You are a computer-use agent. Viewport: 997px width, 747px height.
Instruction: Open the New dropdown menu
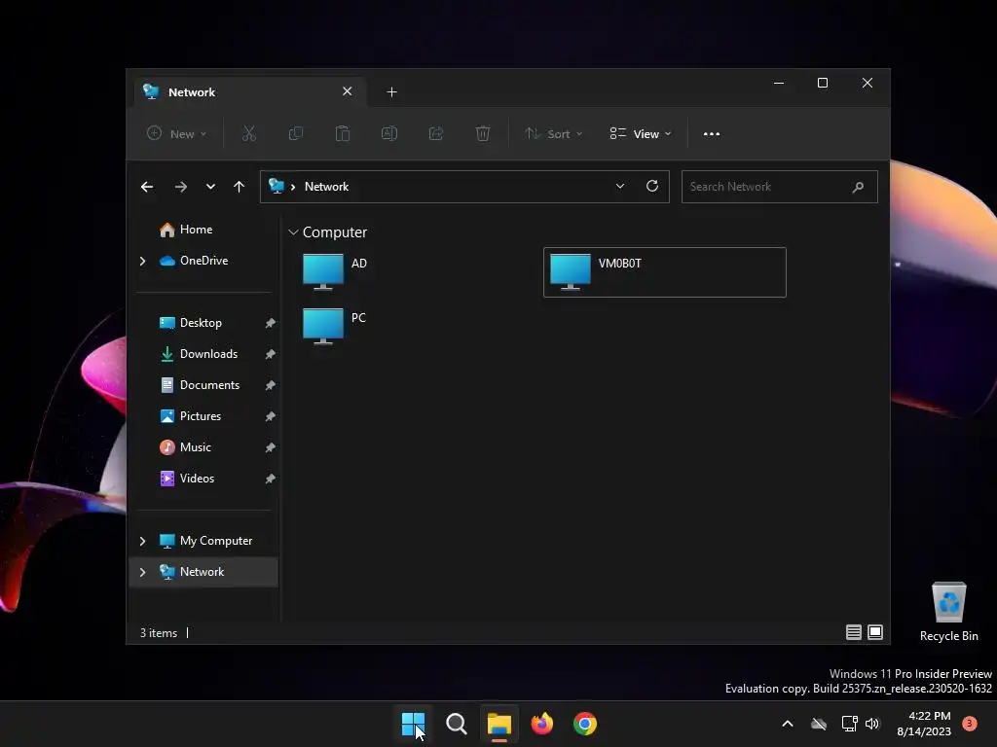click(177, 133)
